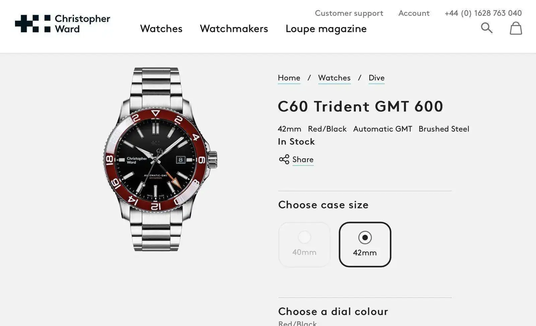The width and height of the screenshot is (536, 326).
Task: Navigate to Dive breadcrumb
Action: pos(377,78)
